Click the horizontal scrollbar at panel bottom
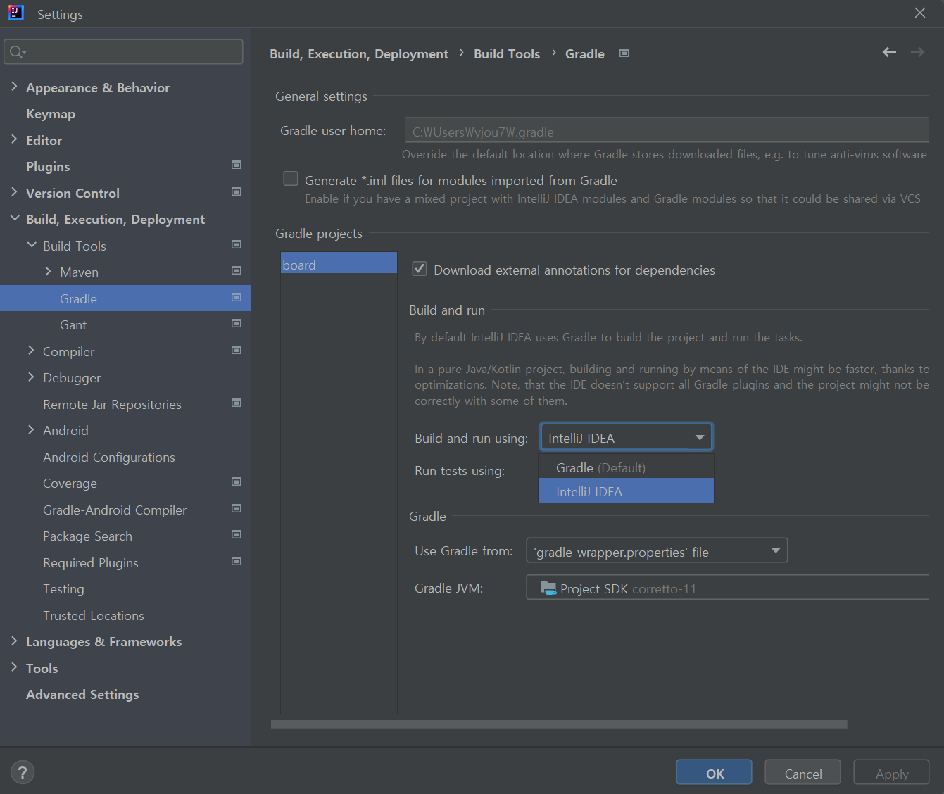Image resolution: width=944 pixels, height=794 pixels. [559, 724]
